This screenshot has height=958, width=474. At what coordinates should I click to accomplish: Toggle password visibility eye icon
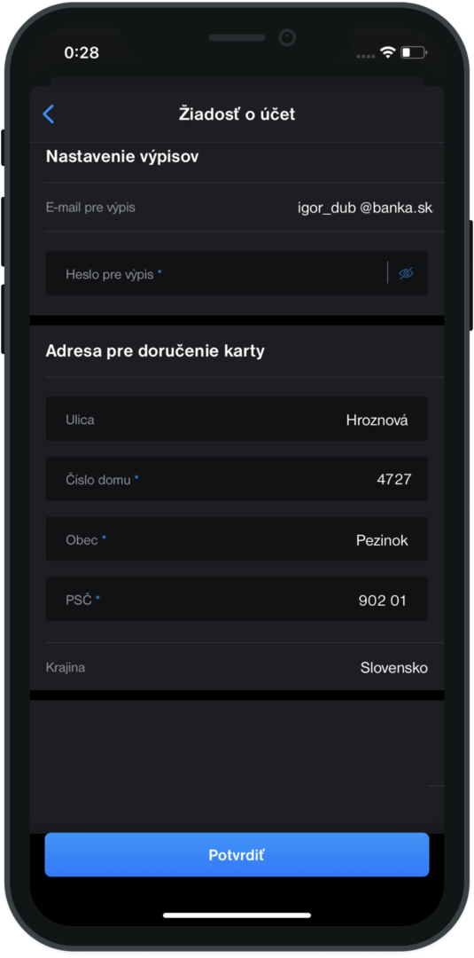coord(407,273)
